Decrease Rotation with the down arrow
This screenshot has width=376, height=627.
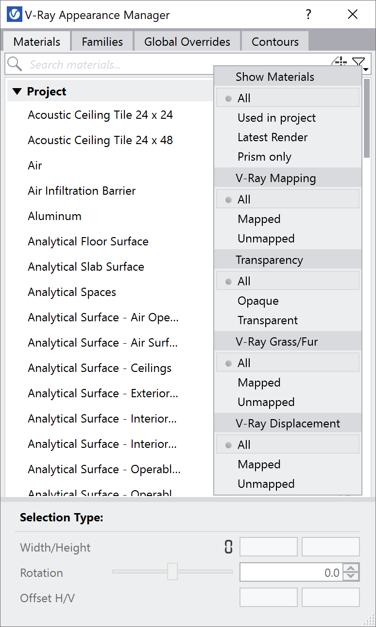pos(351,577)
